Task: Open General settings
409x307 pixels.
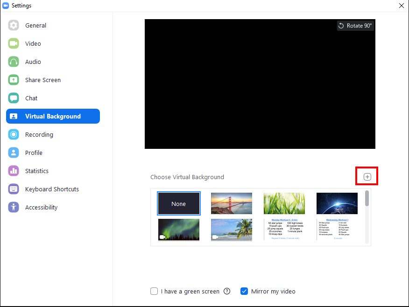Action: click(x=35, y=25)
